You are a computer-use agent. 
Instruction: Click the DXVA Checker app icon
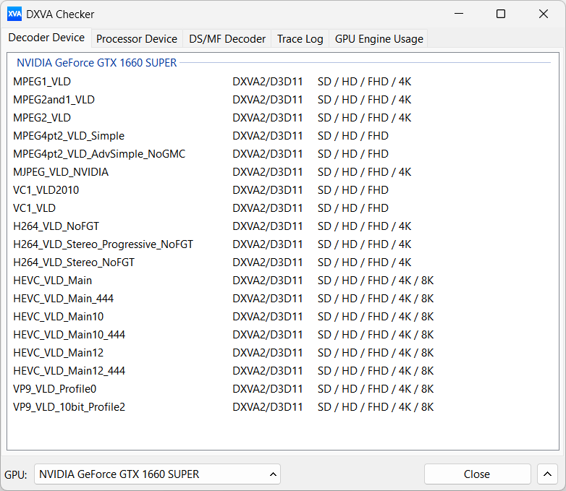point(14,14)
